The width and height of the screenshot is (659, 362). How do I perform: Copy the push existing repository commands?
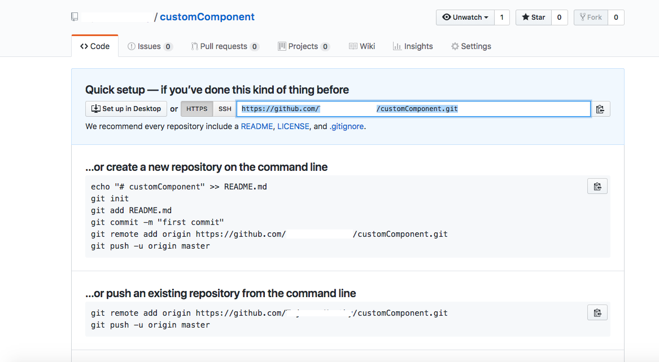[x=597, y=313]
